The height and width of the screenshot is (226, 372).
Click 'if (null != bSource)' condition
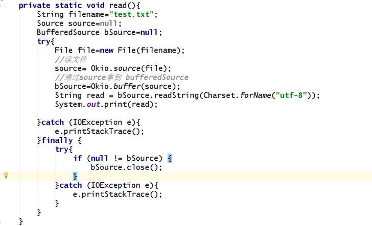[118, 158]
